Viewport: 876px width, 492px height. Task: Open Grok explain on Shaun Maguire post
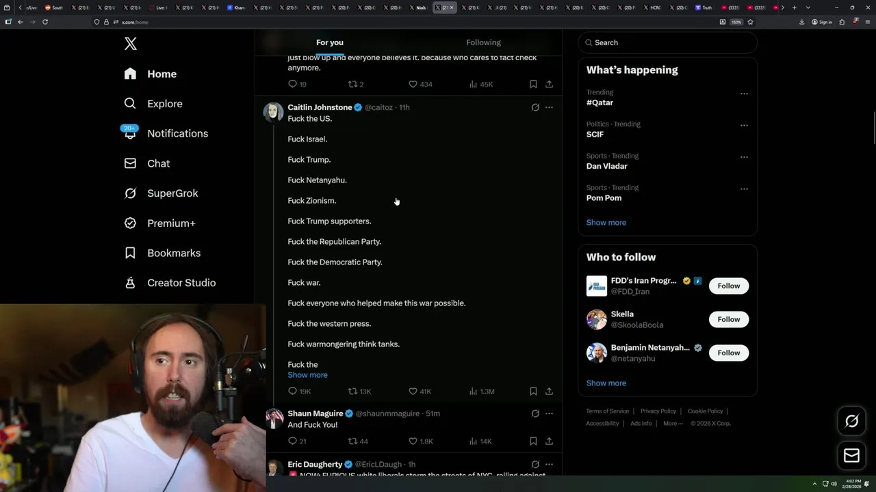click(x=535, y=413)
